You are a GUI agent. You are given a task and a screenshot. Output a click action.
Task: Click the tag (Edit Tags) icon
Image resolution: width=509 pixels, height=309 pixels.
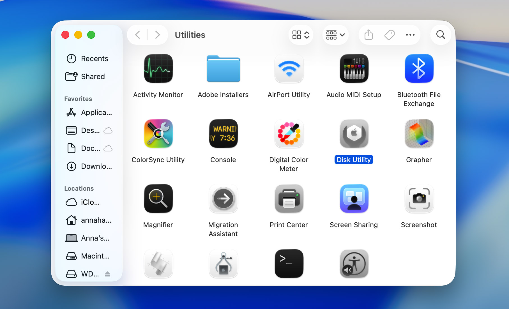(389, 35)
